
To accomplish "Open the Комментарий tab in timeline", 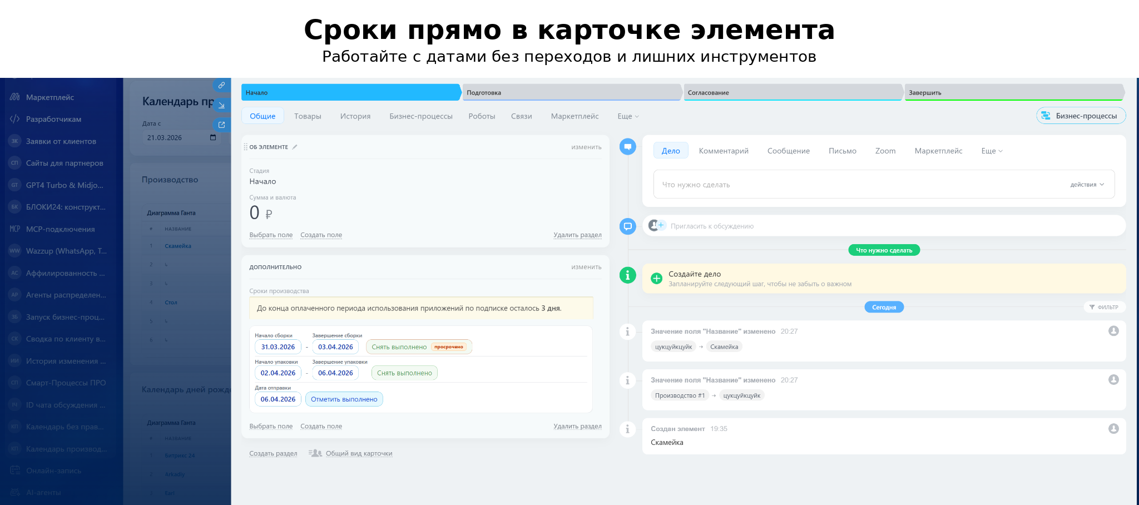I will 724,151.
